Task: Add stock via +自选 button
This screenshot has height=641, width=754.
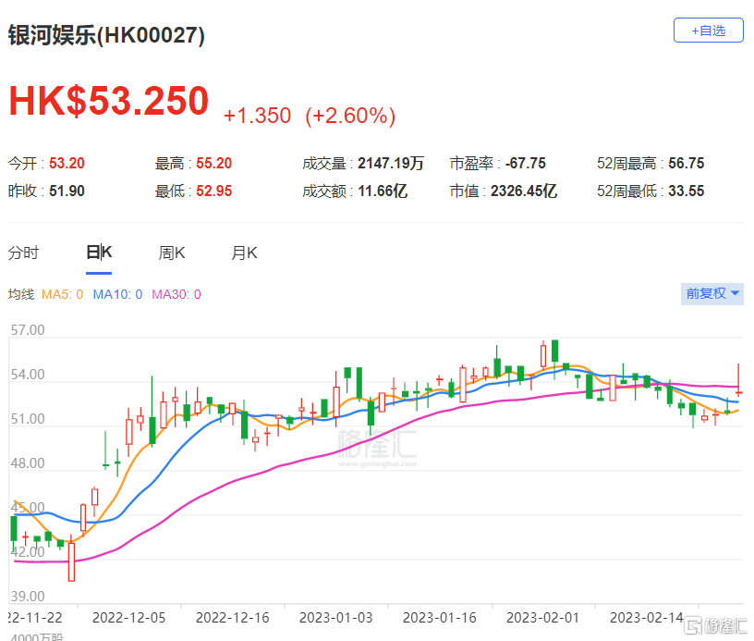Action: pyautogui.click(x=709, y=31)
